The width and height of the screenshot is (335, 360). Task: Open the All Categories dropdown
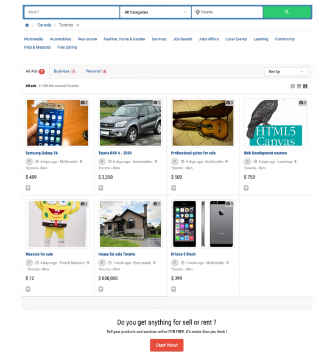[155, 12]
